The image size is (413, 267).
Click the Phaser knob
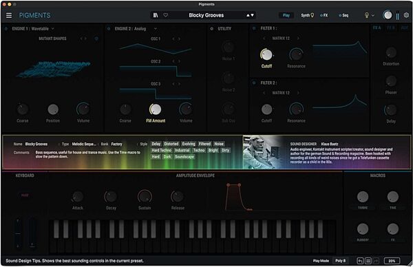391,81
